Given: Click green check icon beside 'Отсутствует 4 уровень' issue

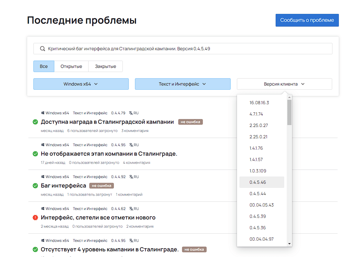Looking at the screenshot, I should (x=35, y=250).
